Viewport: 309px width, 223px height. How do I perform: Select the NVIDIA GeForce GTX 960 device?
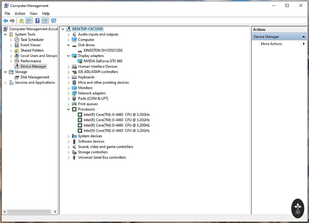103,61
